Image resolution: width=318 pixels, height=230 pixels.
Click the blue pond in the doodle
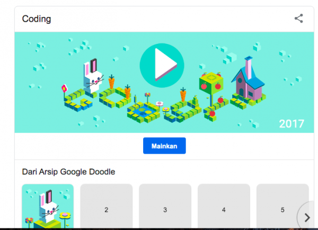(x=144, y=111)
